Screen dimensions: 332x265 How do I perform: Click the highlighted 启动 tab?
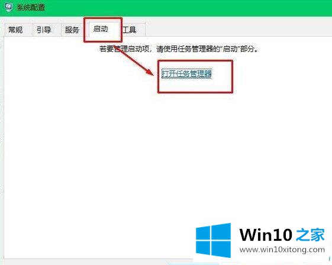101,29
